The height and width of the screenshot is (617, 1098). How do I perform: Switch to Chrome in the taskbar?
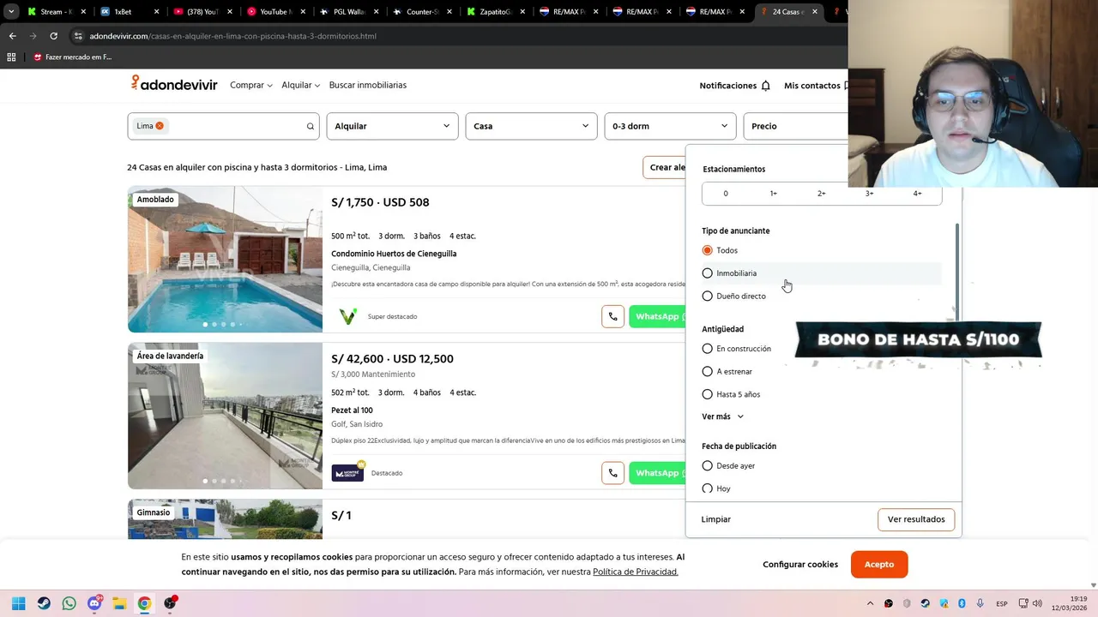coord(144,603)
